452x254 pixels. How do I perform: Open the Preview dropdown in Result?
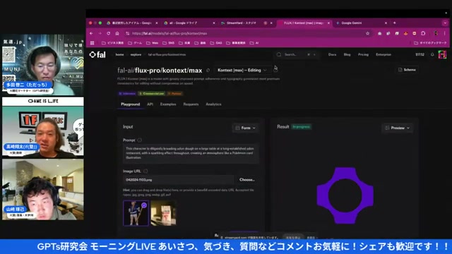pos(397,128)
